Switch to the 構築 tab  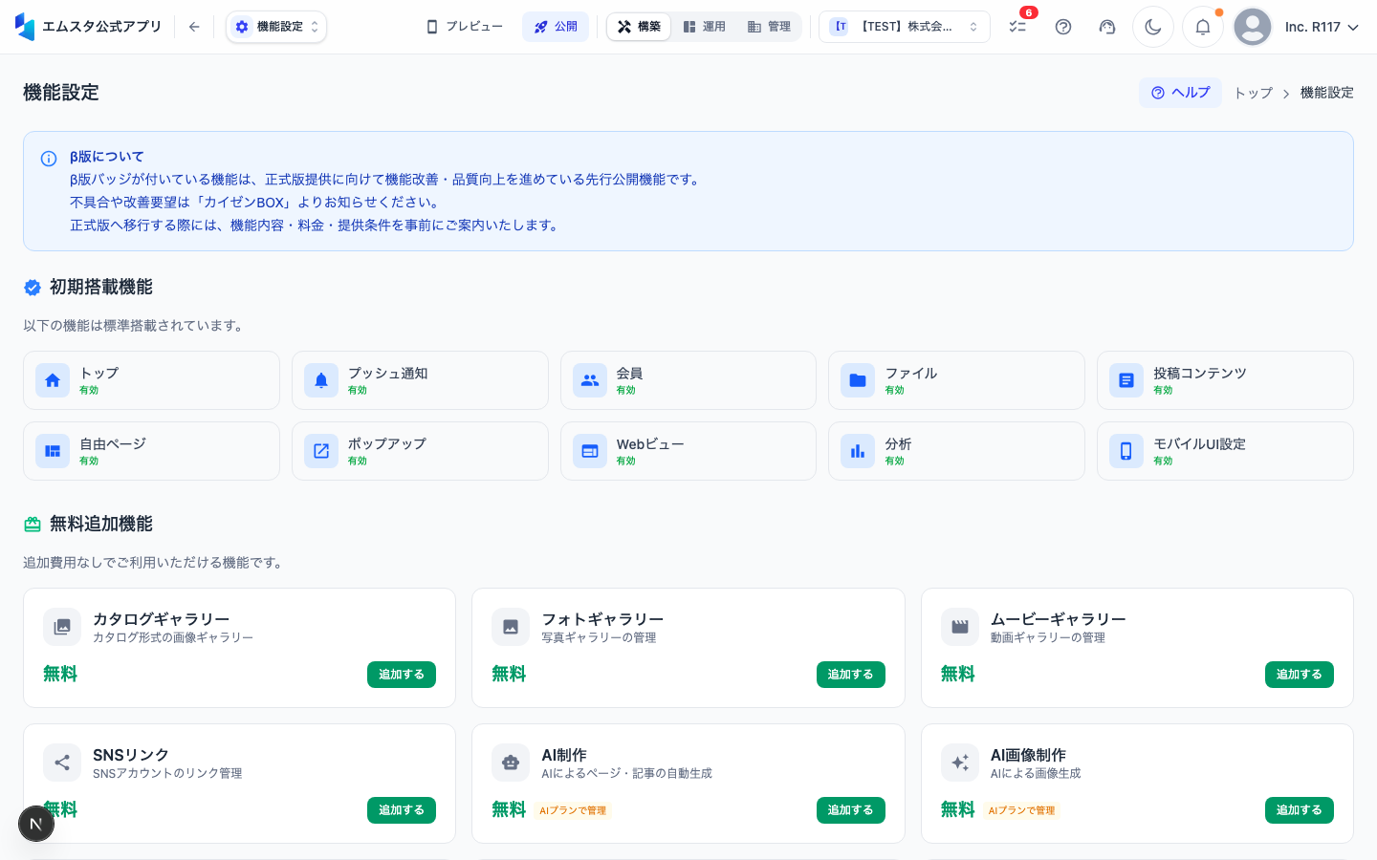coord(639,27)
